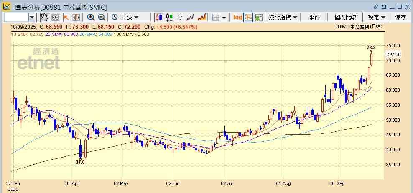
Task: Click the horizontal range compress icon
Action: (x=76, y=18)
